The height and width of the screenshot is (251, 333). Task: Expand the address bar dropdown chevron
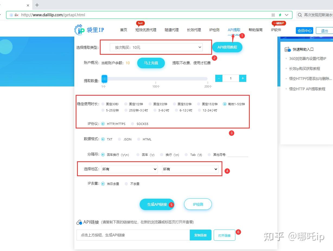(x=287, y=15)
